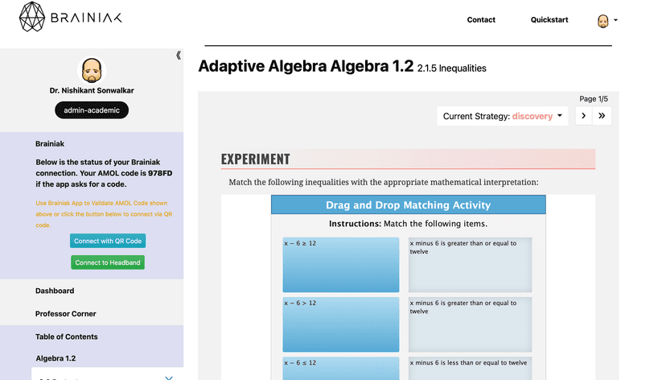Click the admin-academic role badge

click(x=92, y=110)
